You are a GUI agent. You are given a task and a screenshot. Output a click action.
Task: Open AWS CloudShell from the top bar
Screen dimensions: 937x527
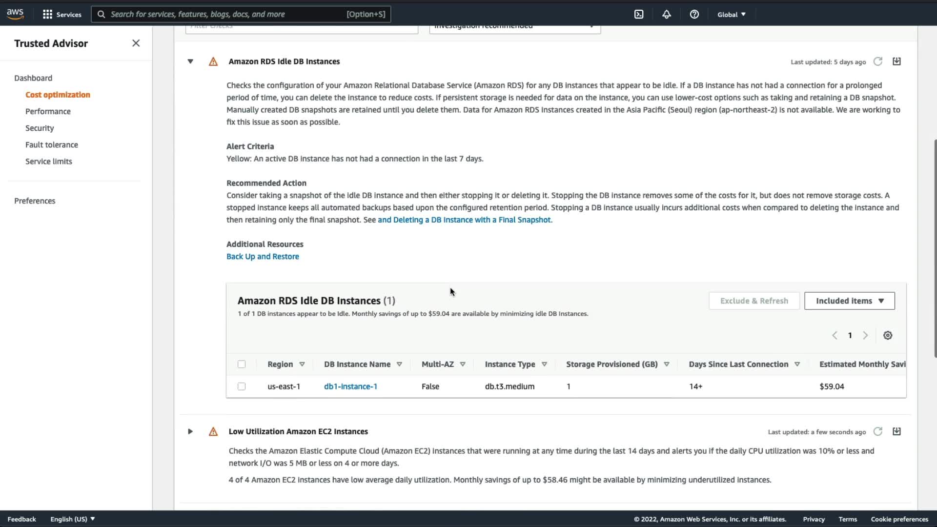pos(639,14)
